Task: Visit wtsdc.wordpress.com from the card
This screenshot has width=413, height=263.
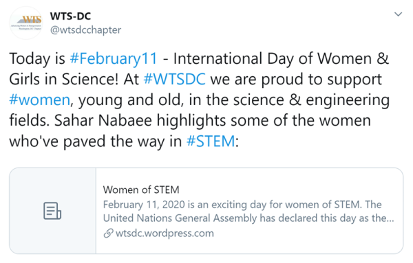Action: [x=165, y=233]
